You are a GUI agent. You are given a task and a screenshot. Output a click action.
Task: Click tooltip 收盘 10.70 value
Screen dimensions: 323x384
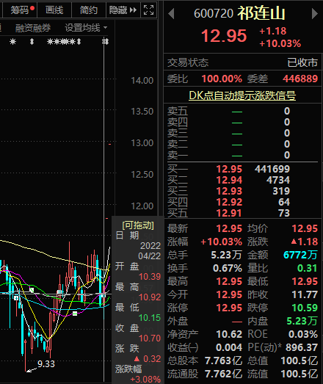[x=150, y=338]
